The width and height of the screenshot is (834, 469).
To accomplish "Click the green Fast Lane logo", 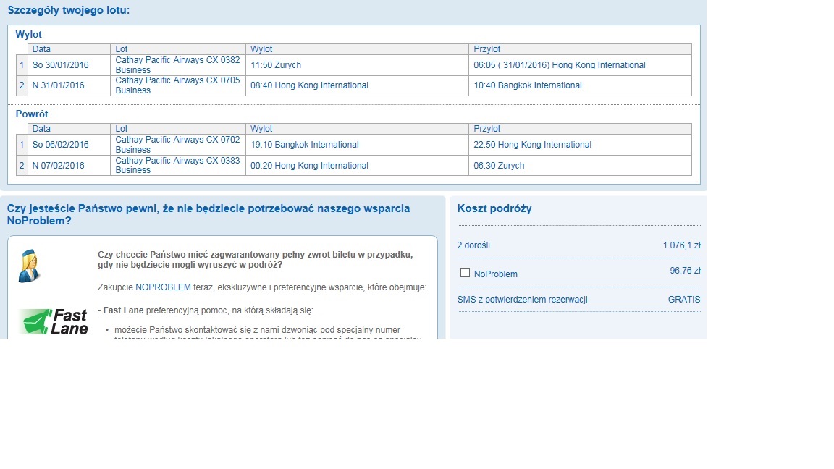I will pos(53,321).
